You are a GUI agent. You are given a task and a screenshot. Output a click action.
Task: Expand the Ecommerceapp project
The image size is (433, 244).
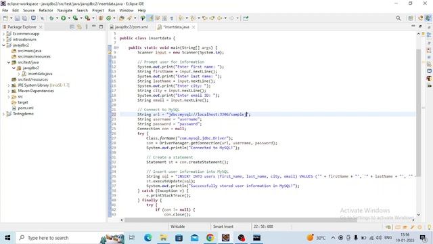pos(3,34)
